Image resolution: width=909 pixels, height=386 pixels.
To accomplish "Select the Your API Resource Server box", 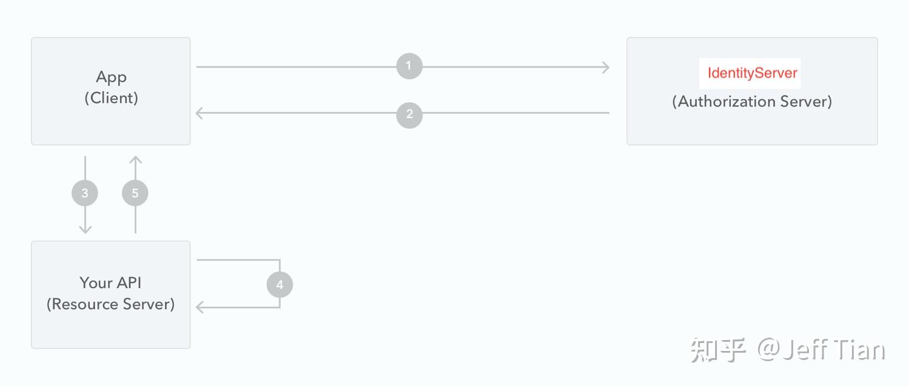I will pyautogui.click(x=111, y=295).
